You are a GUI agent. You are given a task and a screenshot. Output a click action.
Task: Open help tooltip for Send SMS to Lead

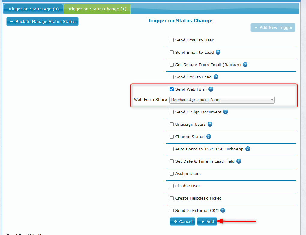216,77
